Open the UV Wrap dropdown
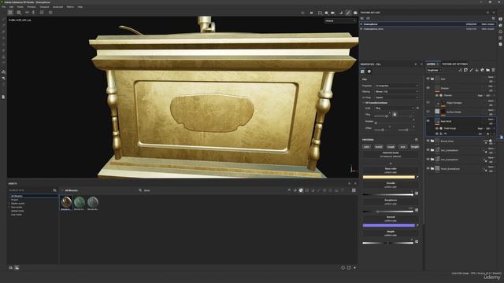 (x=397, y=97)
